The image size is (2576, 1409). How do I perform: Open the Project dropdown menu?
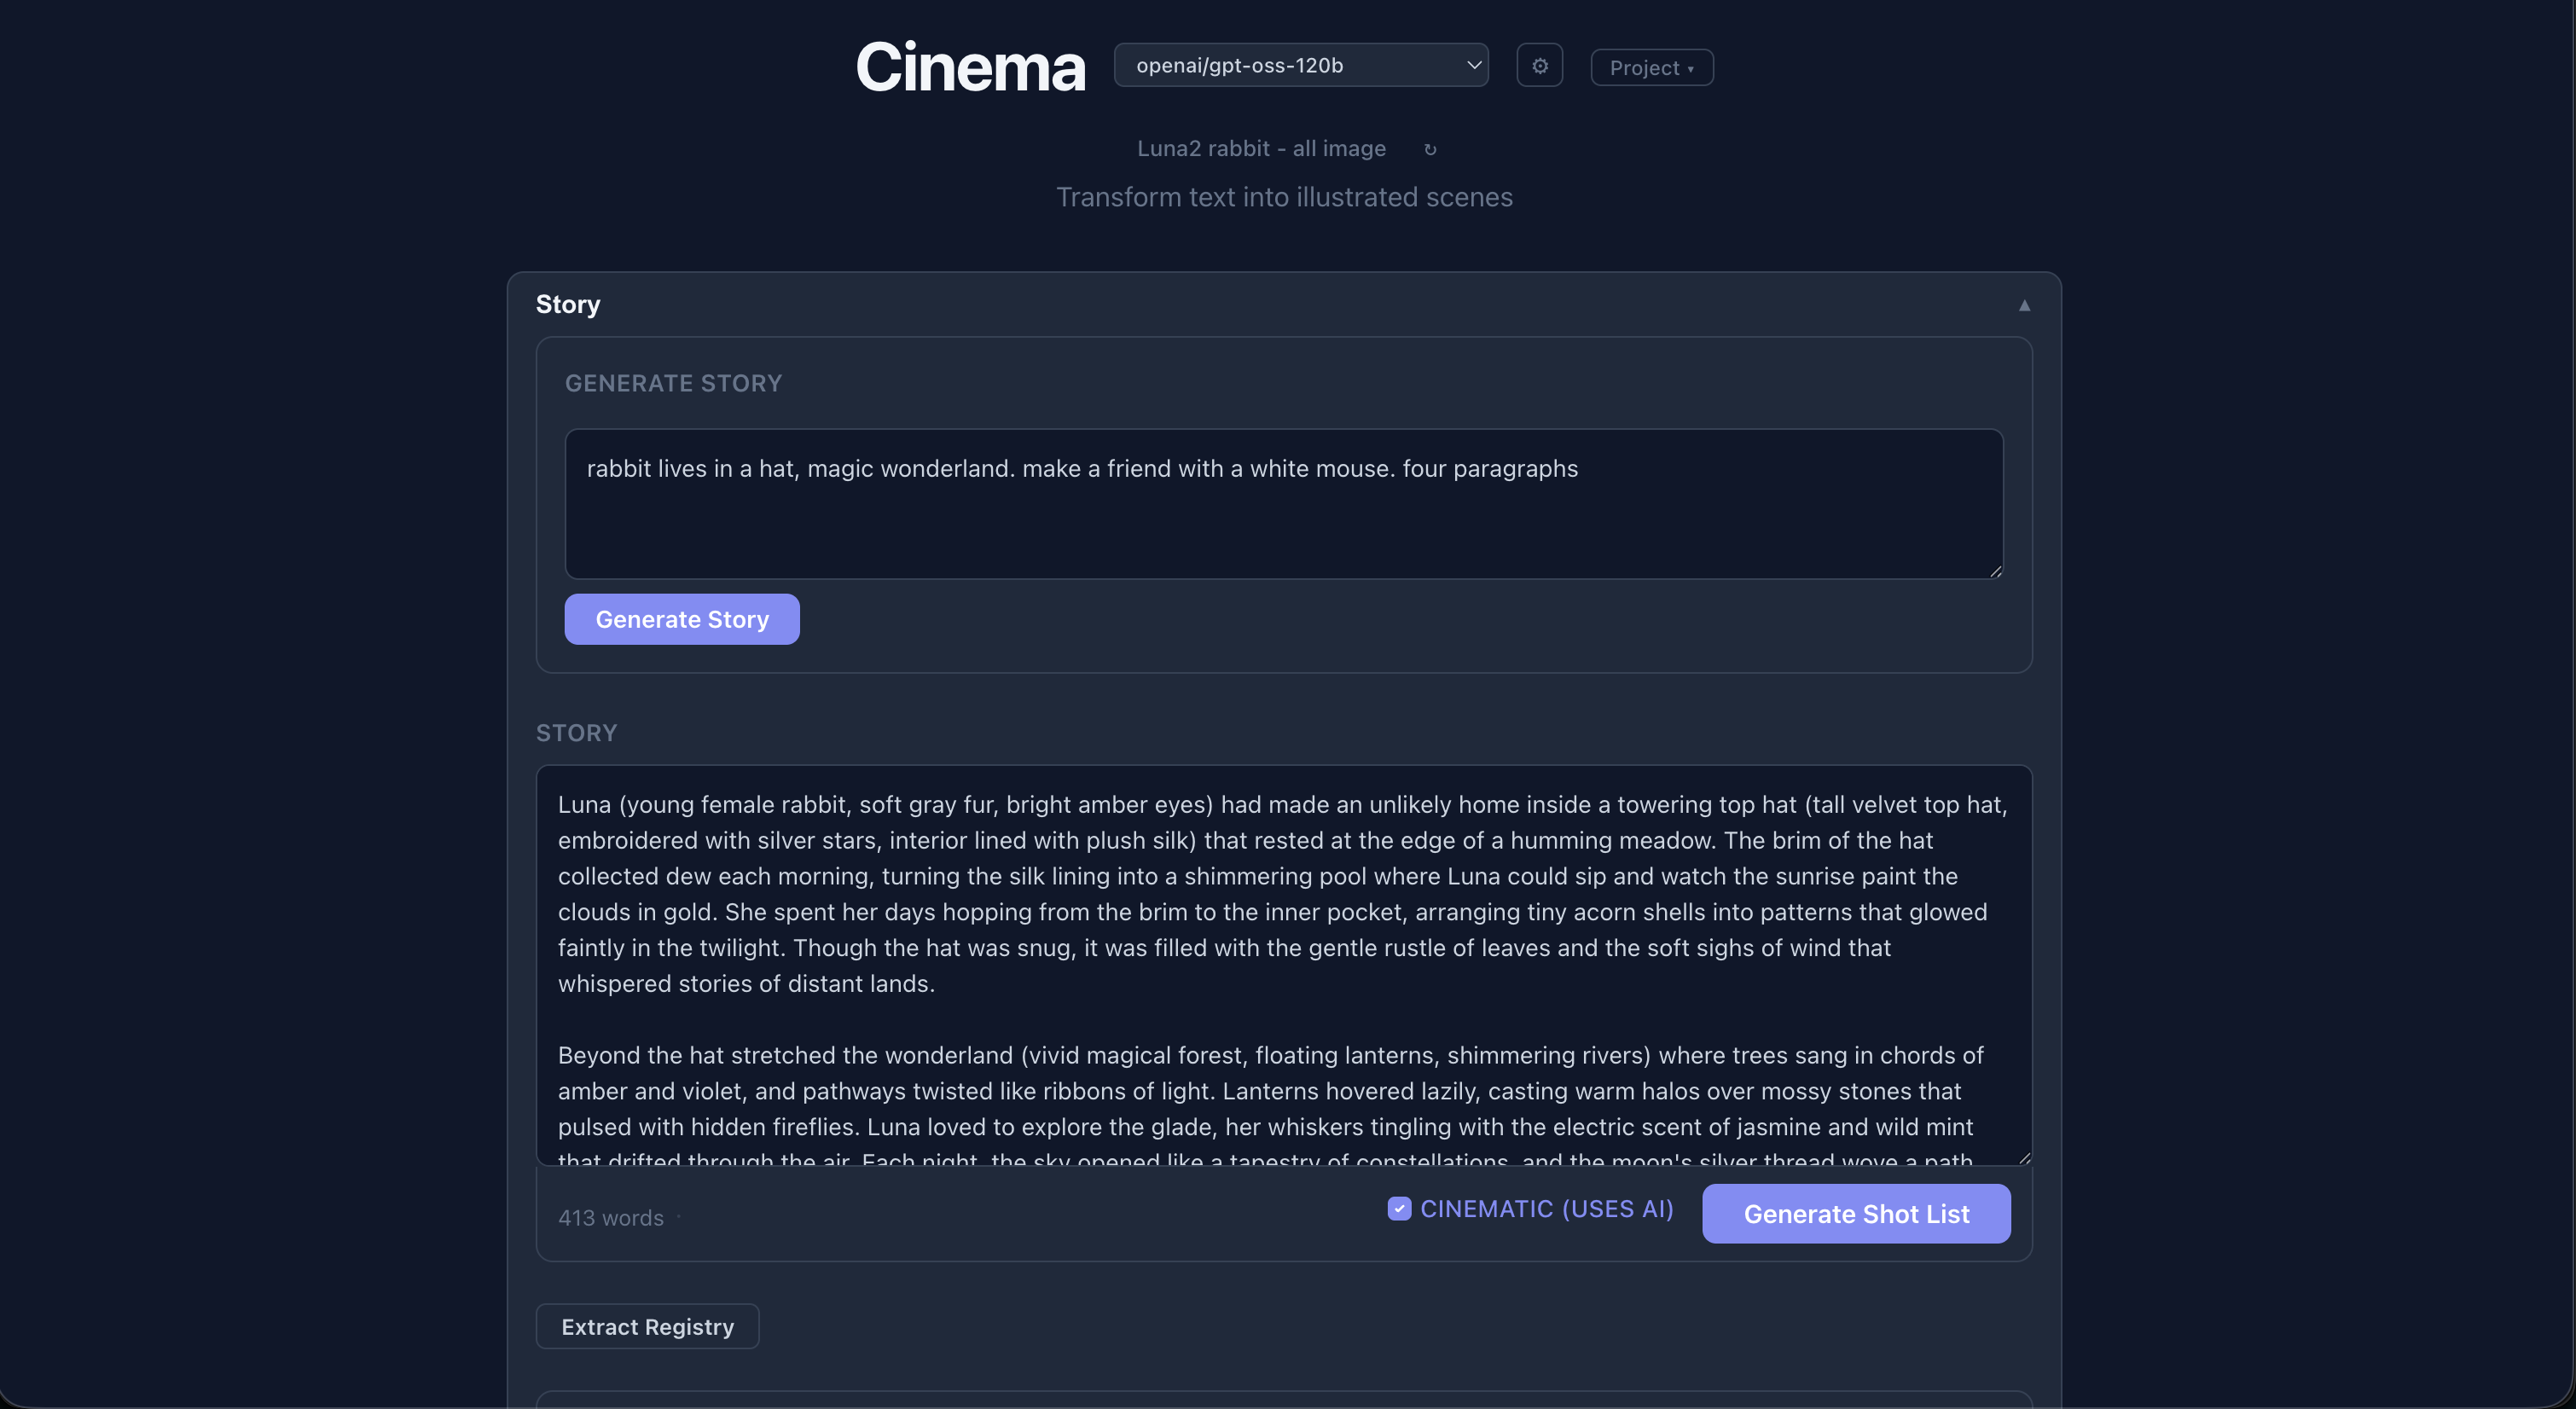[x=1652, y=68]
